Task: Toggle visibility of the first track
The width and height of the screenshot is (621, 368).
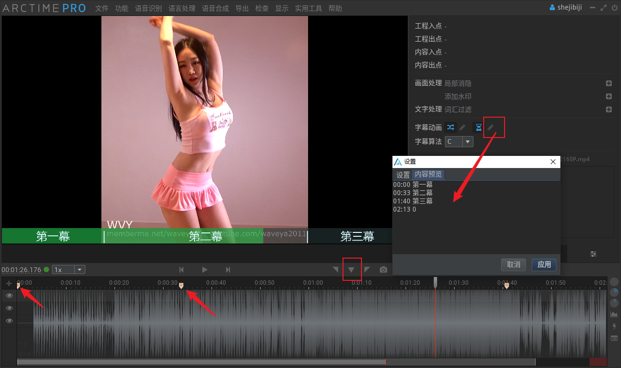Action: coord(9,295)
